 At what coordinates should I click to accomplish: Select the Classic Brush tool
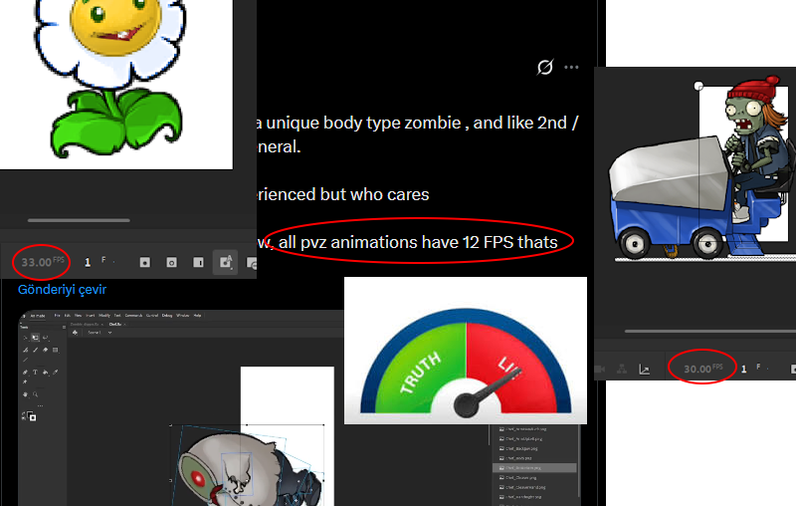[x=35, y=350]
